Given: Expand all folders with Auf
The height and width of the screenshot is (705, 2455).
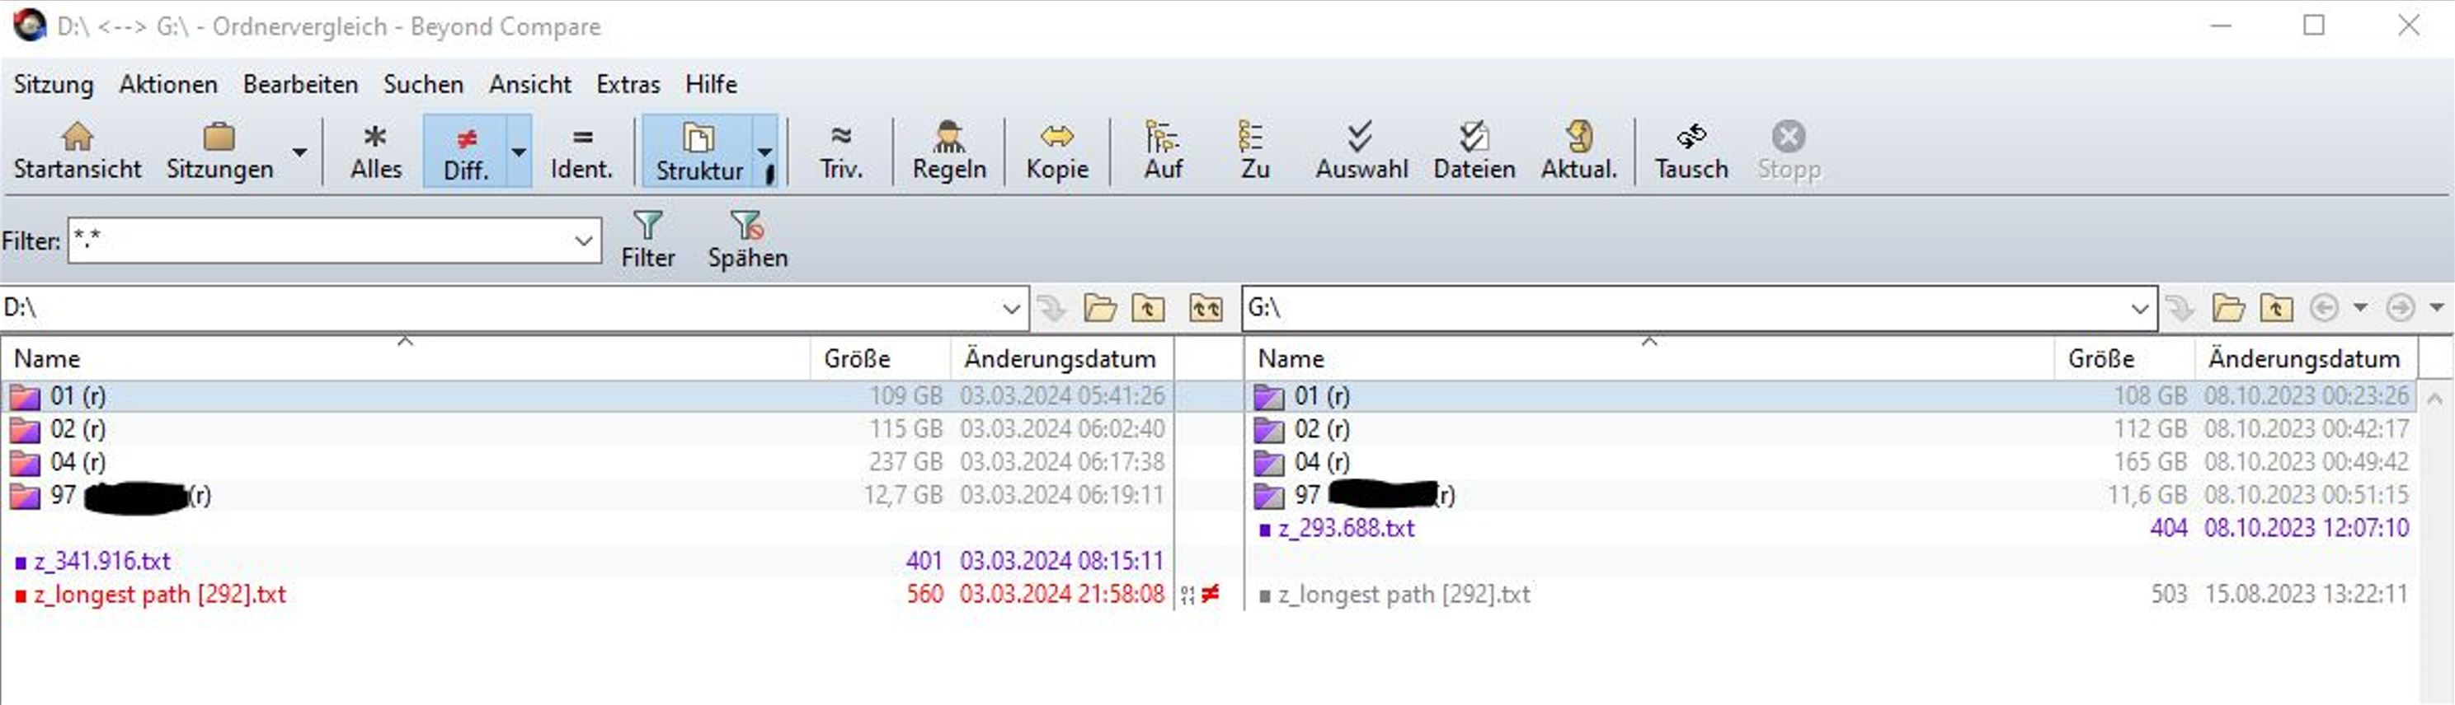Looking at the screenshot, I should [x=1163, y=151].
